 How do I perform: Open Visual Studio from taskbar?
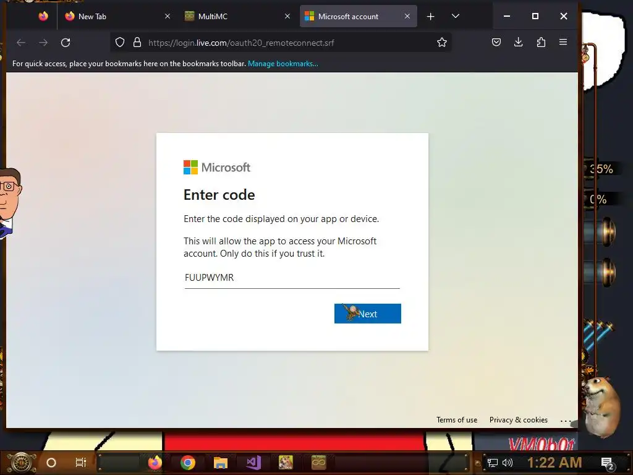coord(253,463)
